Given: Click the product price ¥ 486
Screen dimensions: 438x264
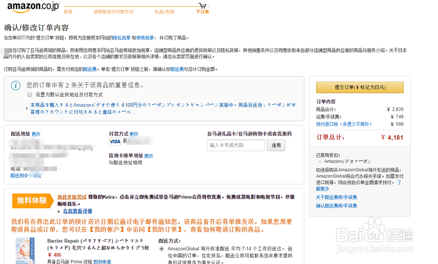Looking at the screenshot, I should (54, 255).
